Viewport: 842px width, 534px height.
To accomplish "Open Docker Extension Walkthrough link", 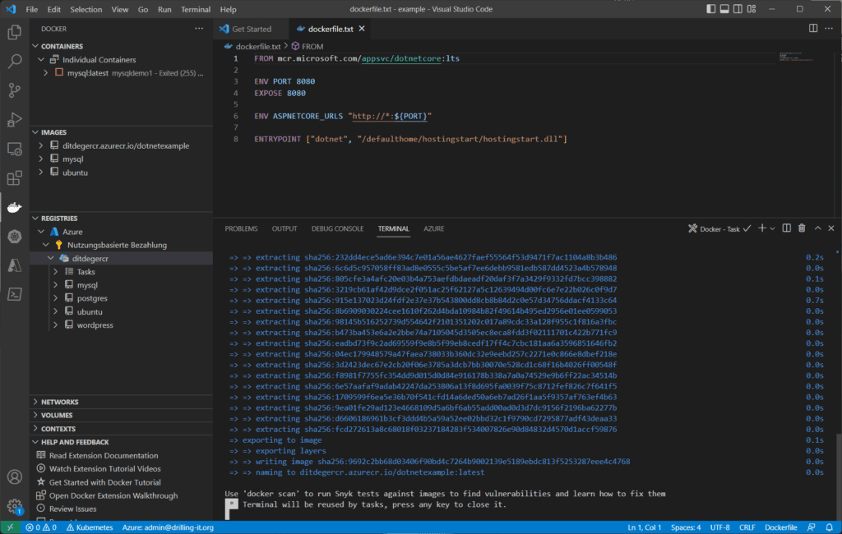I will [113, 495].
